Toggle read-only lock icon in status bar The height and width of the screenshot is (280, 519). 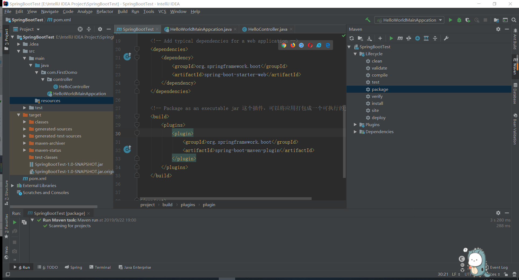pos(506,274)
